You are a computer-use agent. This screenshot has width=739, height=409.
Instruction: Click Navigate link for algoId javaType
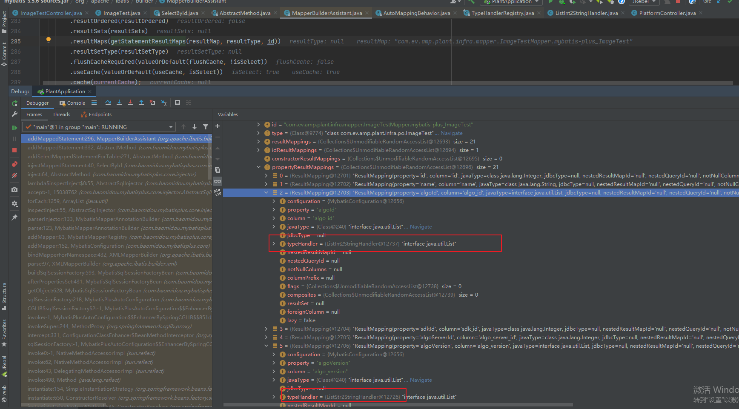coord(421,227)
